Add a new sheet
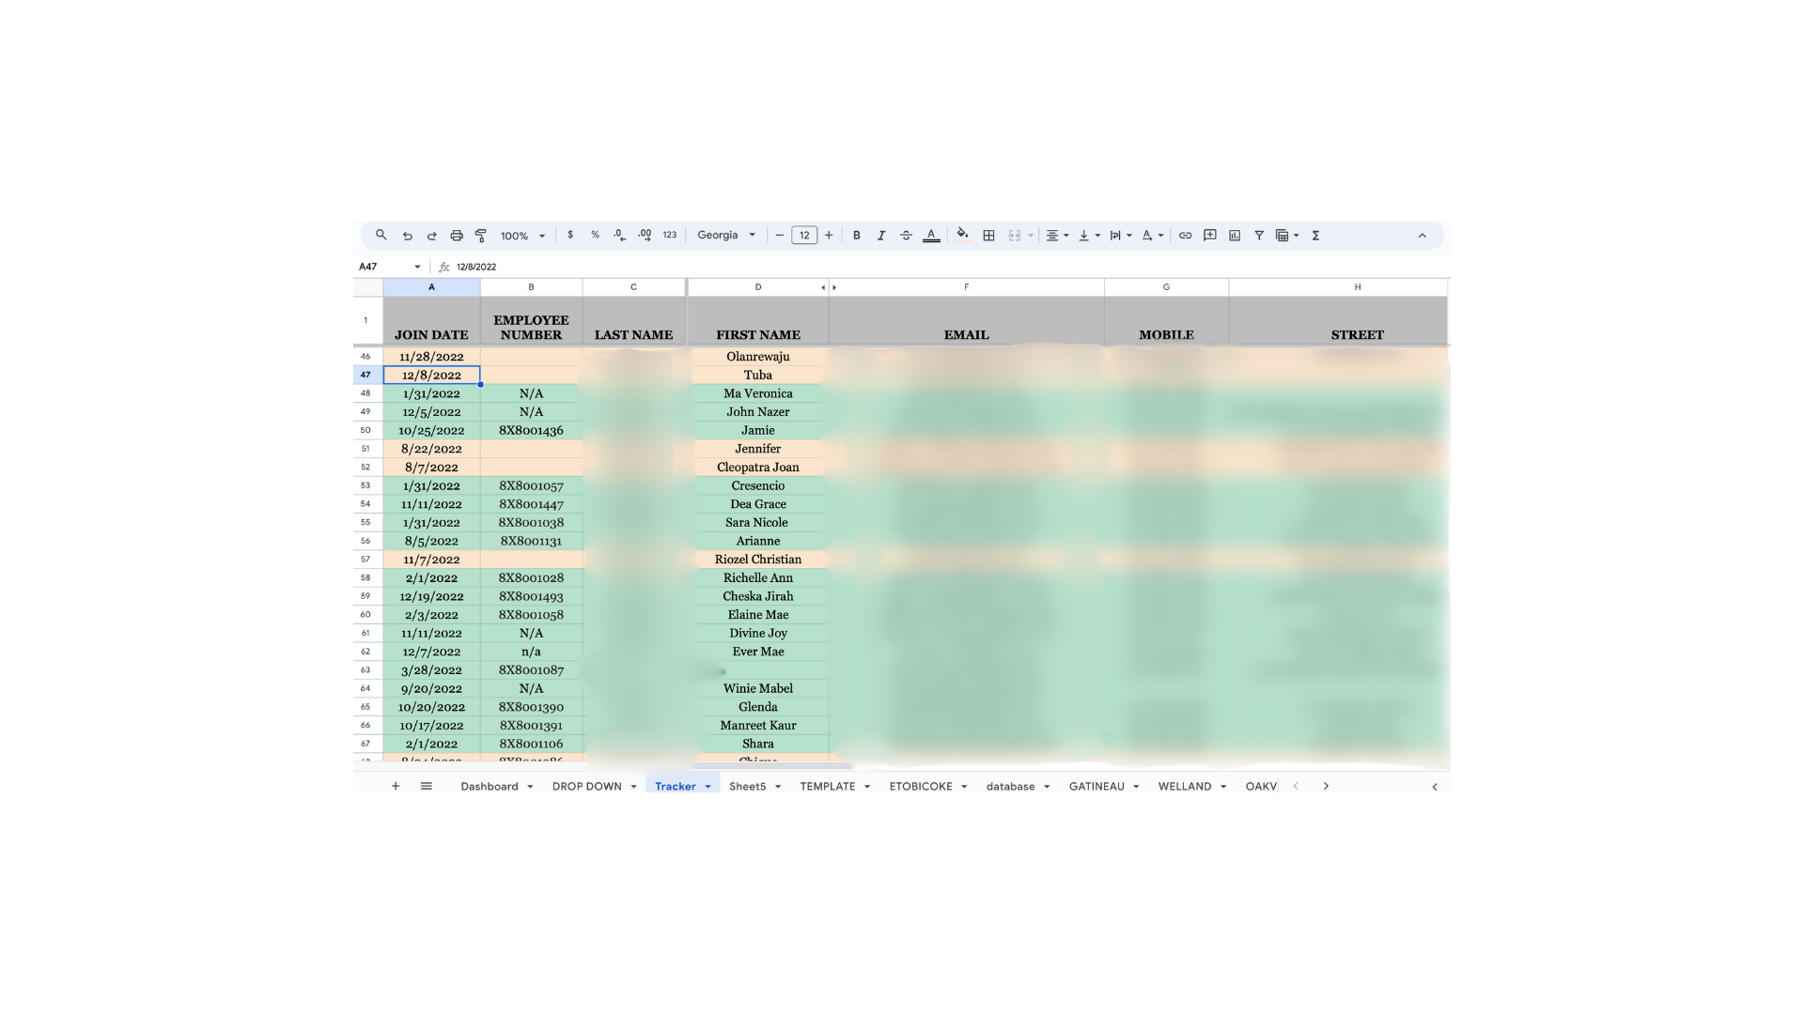Screen dimensions: 1804x1014 point(396,786)
